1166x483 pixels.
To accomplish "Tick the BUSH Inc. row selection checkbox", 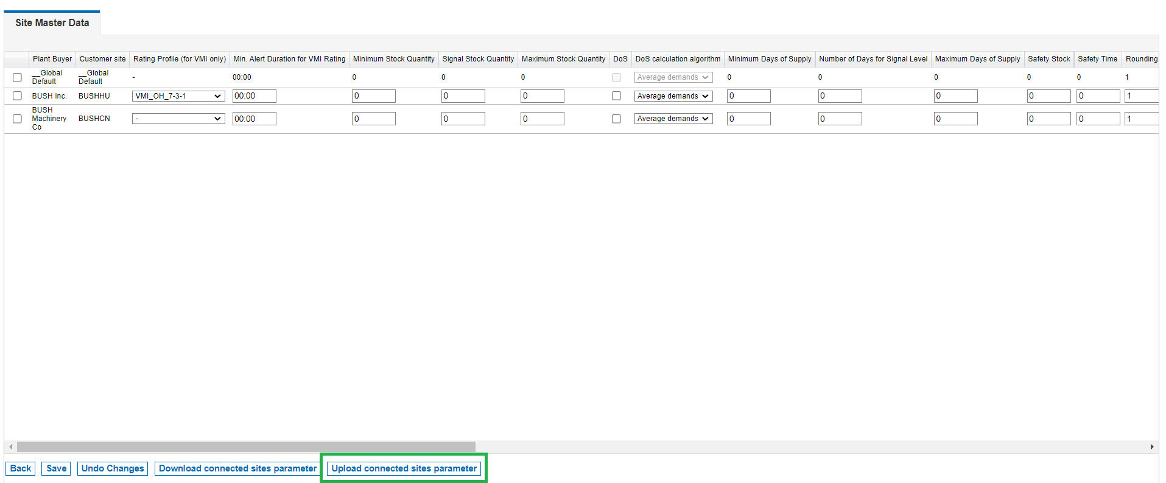I will click(x=17, y=96).
